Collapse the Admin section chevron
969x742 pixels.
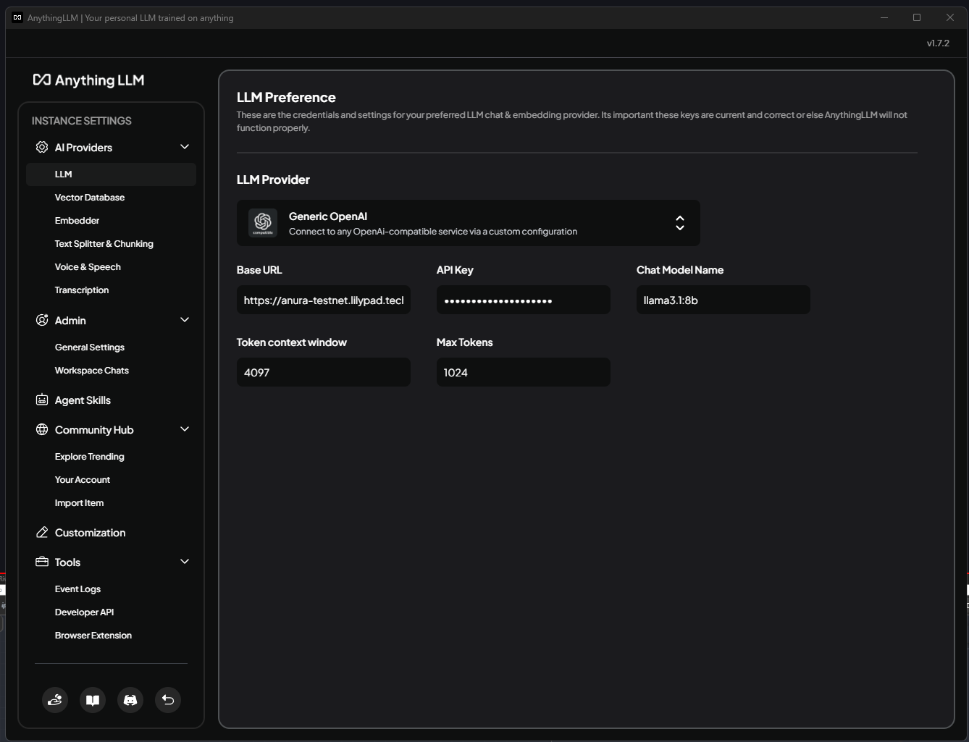click(185, 320)
